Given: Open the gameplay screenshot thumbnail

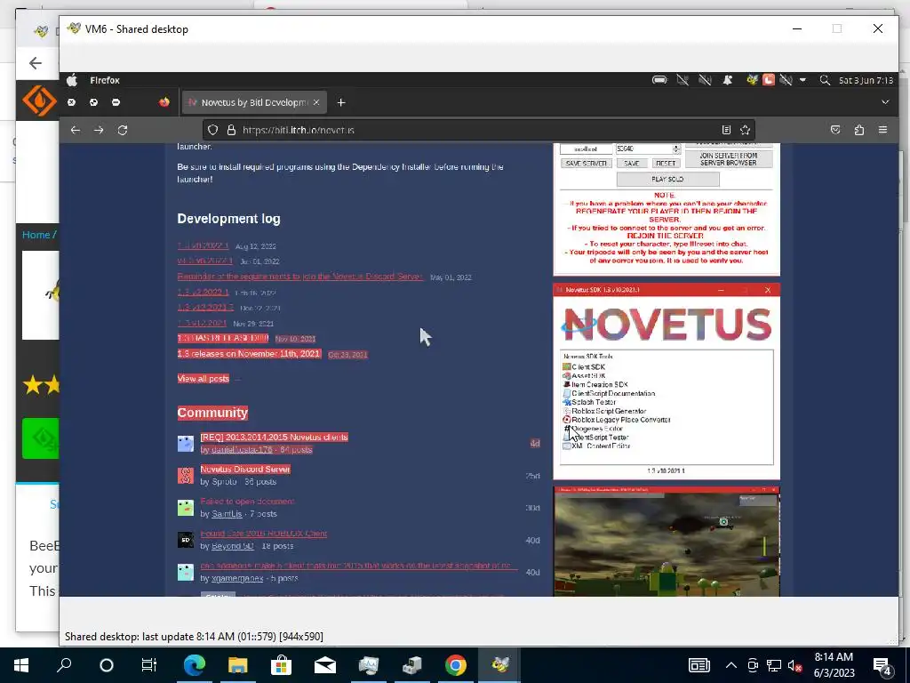Looking at the screenshot, I should coord(667,542).
